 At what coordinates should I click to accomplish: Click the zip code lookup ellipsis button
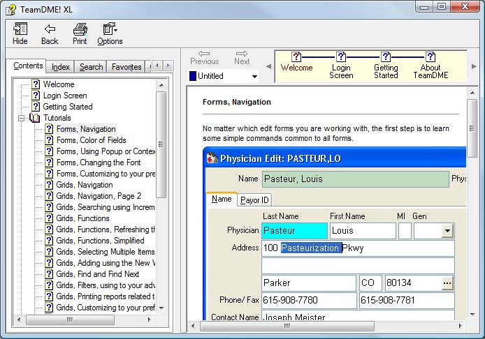click(447, 283)
